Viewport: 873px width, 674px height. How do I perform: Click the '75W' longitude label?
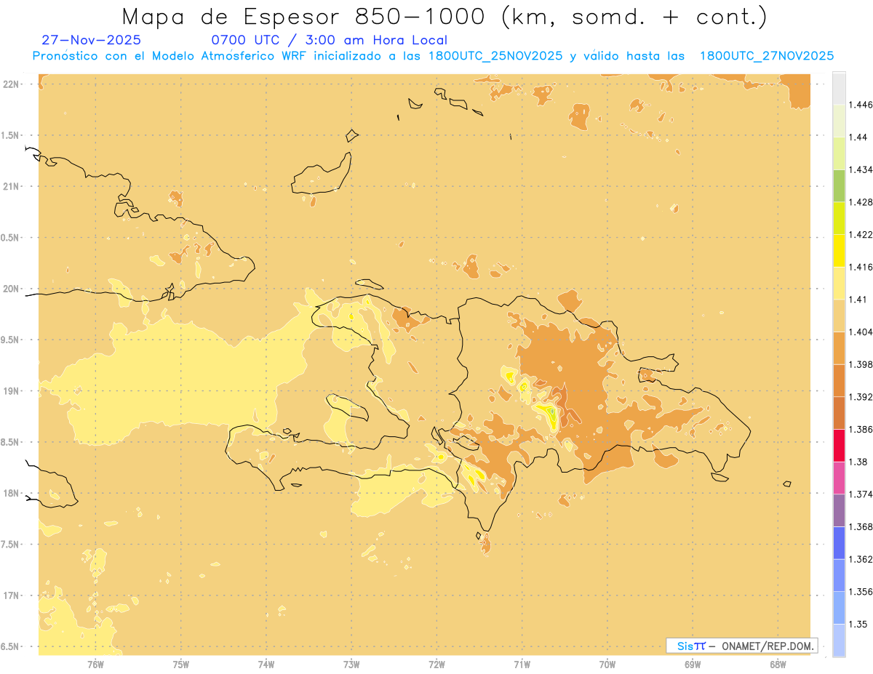pos(181,665)
